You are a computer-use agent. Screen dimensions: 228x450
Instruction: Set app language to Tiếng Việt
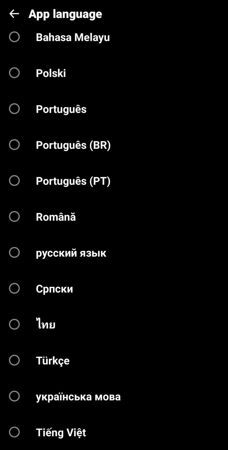click(x=61, y=432)
